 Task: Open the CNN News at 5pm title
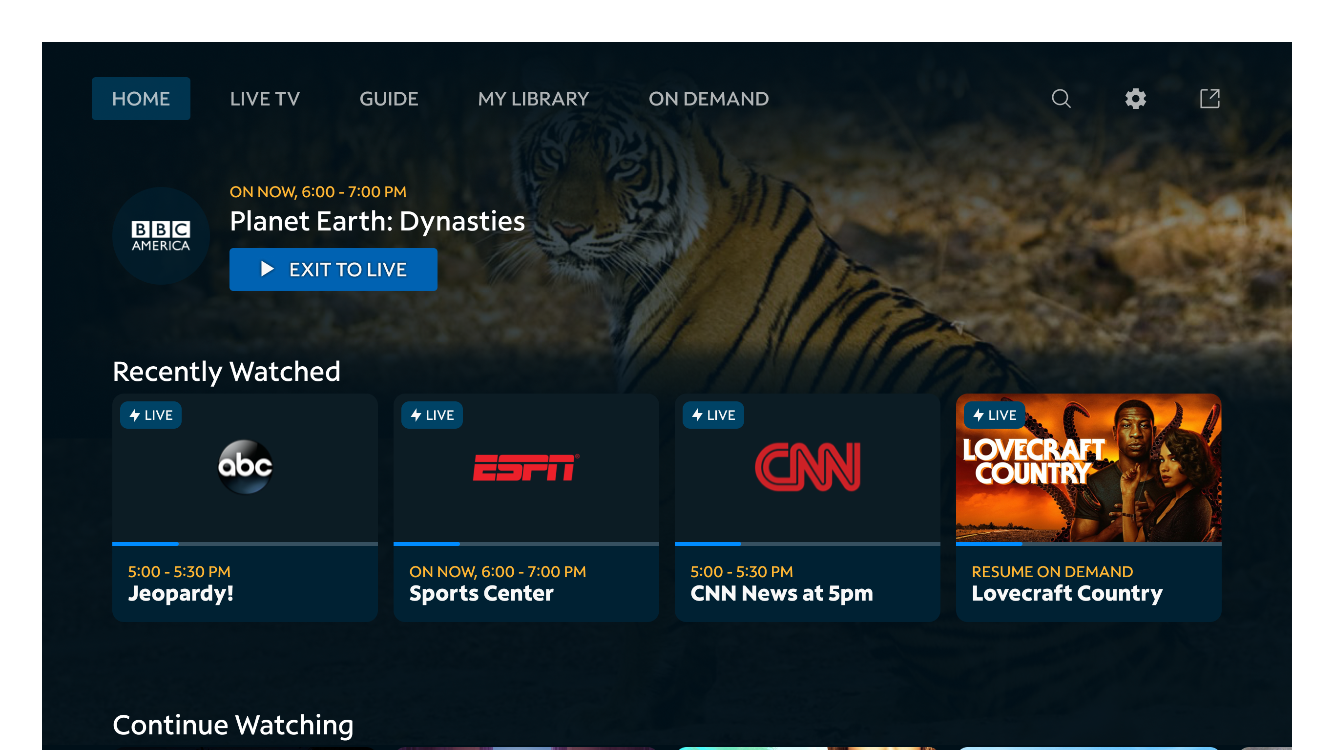pos(782,593)
